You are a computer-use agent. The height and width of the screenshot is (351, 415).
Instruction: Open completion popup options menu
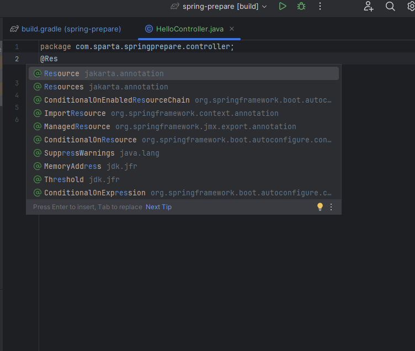pos(331,207)
